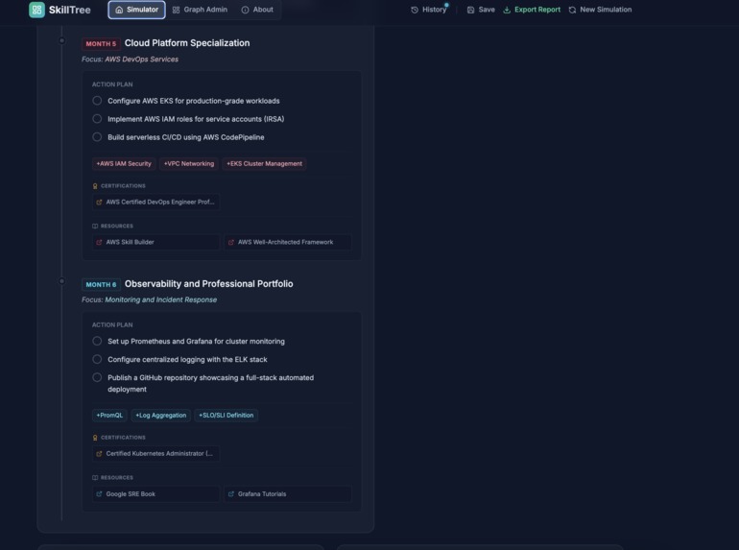This screenshot has width=739, height=550.
Task: Select the +AWS IAM Security skill tag
Action: pyautogui.click(x=124, y=163)
